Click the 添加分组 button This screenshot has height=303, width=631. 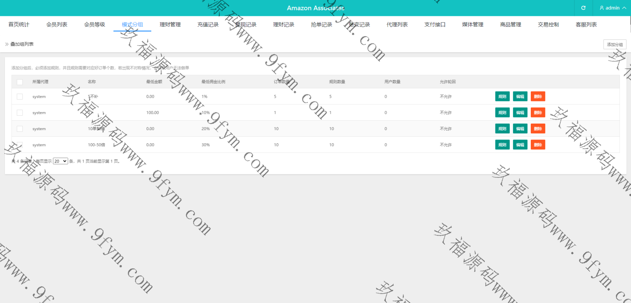[x=615, y=44]
